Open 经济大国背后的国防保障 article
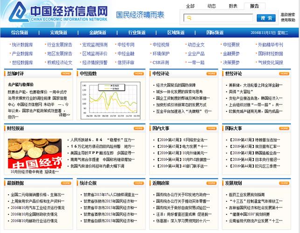 click(x=176, y=85)
